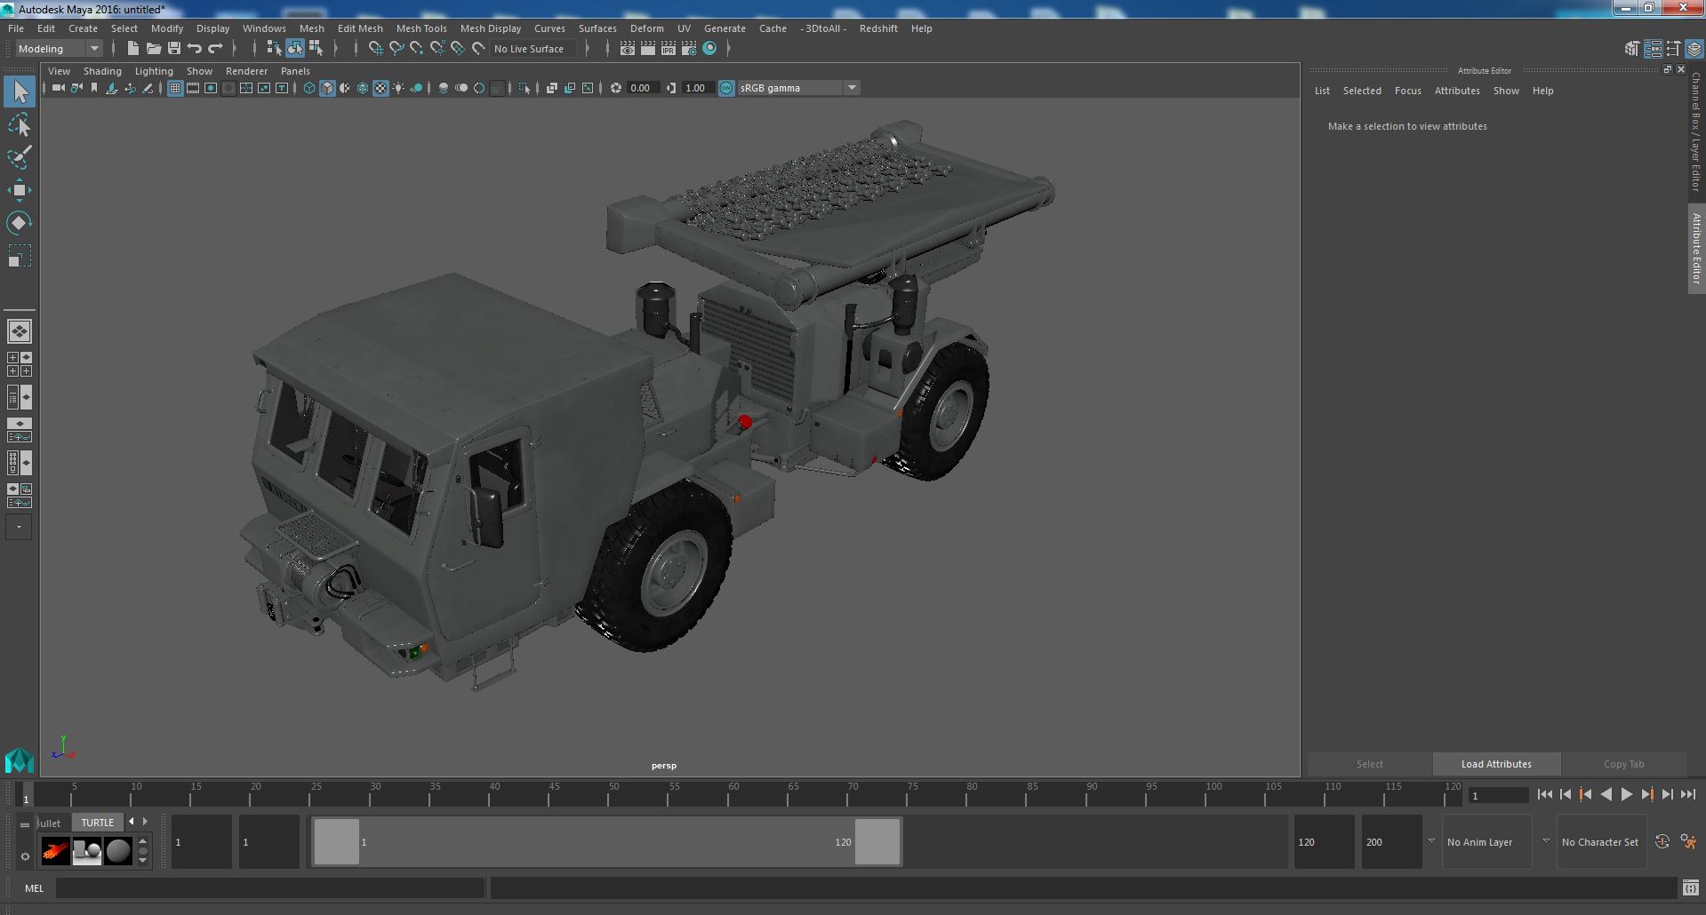Activate the Rotate tool
Screen dimensions: 1706x915
click(20, 222)
